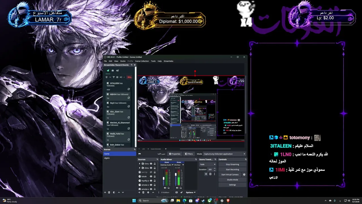Hide the 'loyalty p' source
362x204 pixels.
[151, 180]
